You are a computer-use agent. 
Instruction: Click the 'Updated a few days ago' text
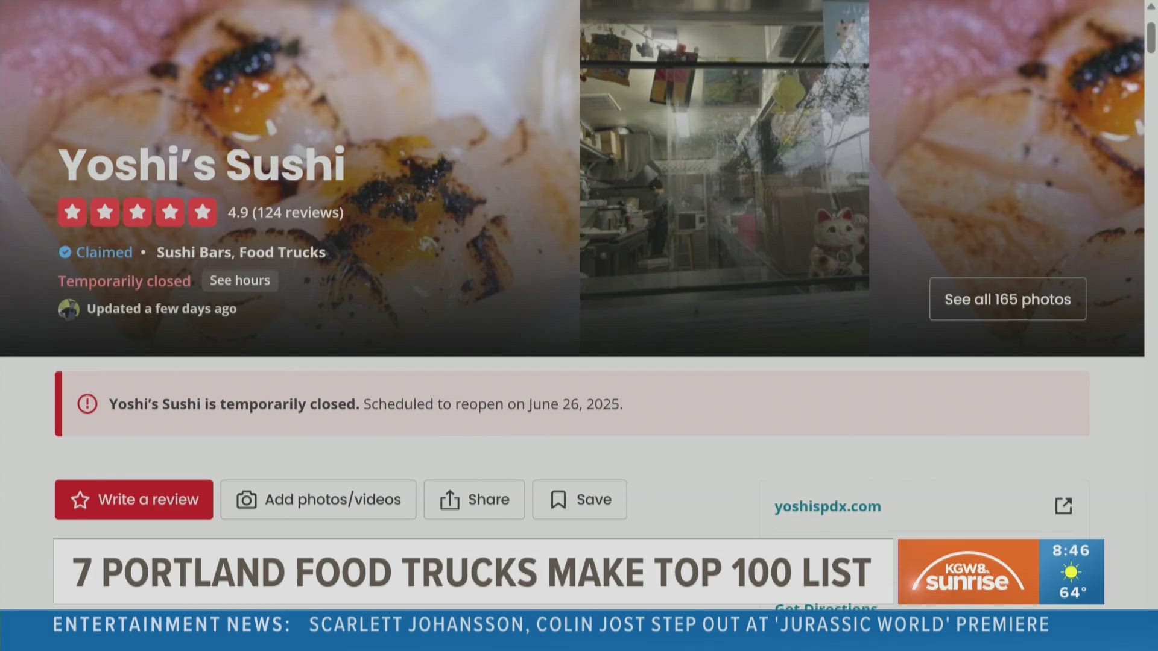162,309
